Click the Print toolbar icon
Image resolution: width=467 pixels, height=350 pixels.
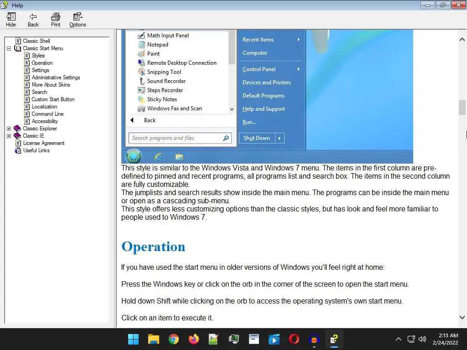55,20
